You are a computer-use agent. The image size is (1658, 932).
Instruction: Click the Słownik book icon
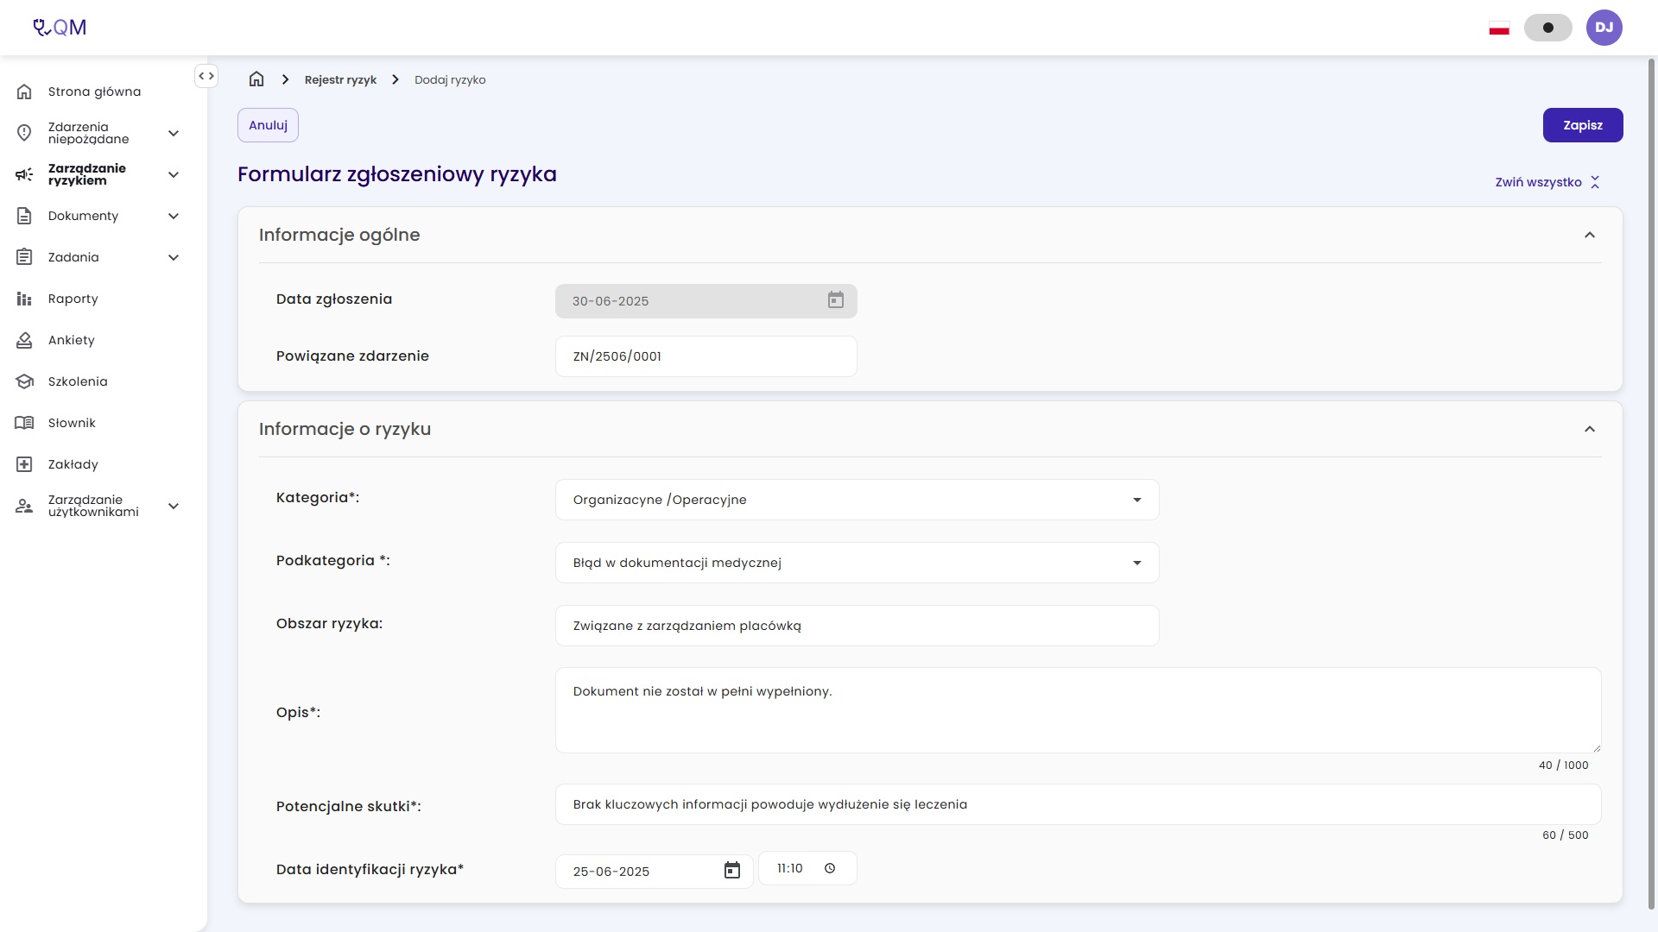pos(24,423)
